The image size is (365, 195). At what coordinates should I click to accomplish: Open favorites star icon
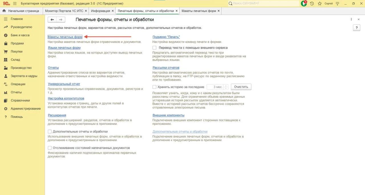[320, 3]
